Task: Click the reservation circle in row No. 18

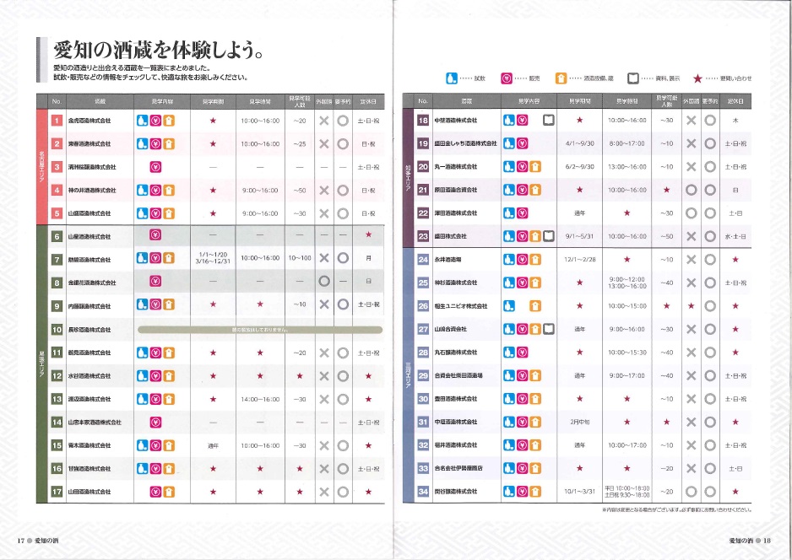Action: click(710, 120)
